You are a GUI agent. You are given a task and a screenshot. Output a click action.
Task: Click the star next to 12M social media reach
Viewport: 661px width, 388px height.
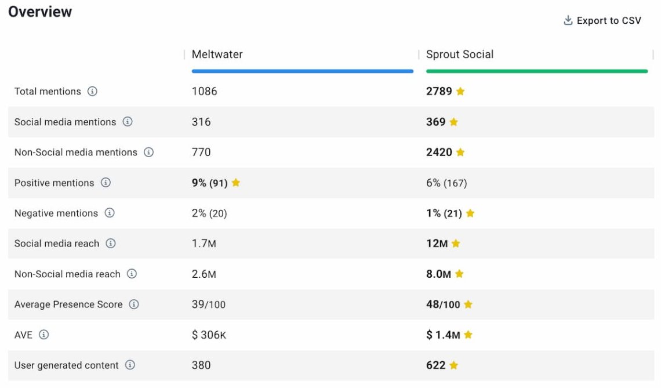[456, 244]
